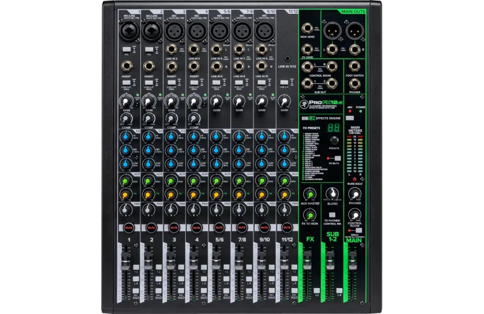Click the MAIN METERS LED display
The width and height of the screenshot is (484, 314).
(x=355, y=154)
